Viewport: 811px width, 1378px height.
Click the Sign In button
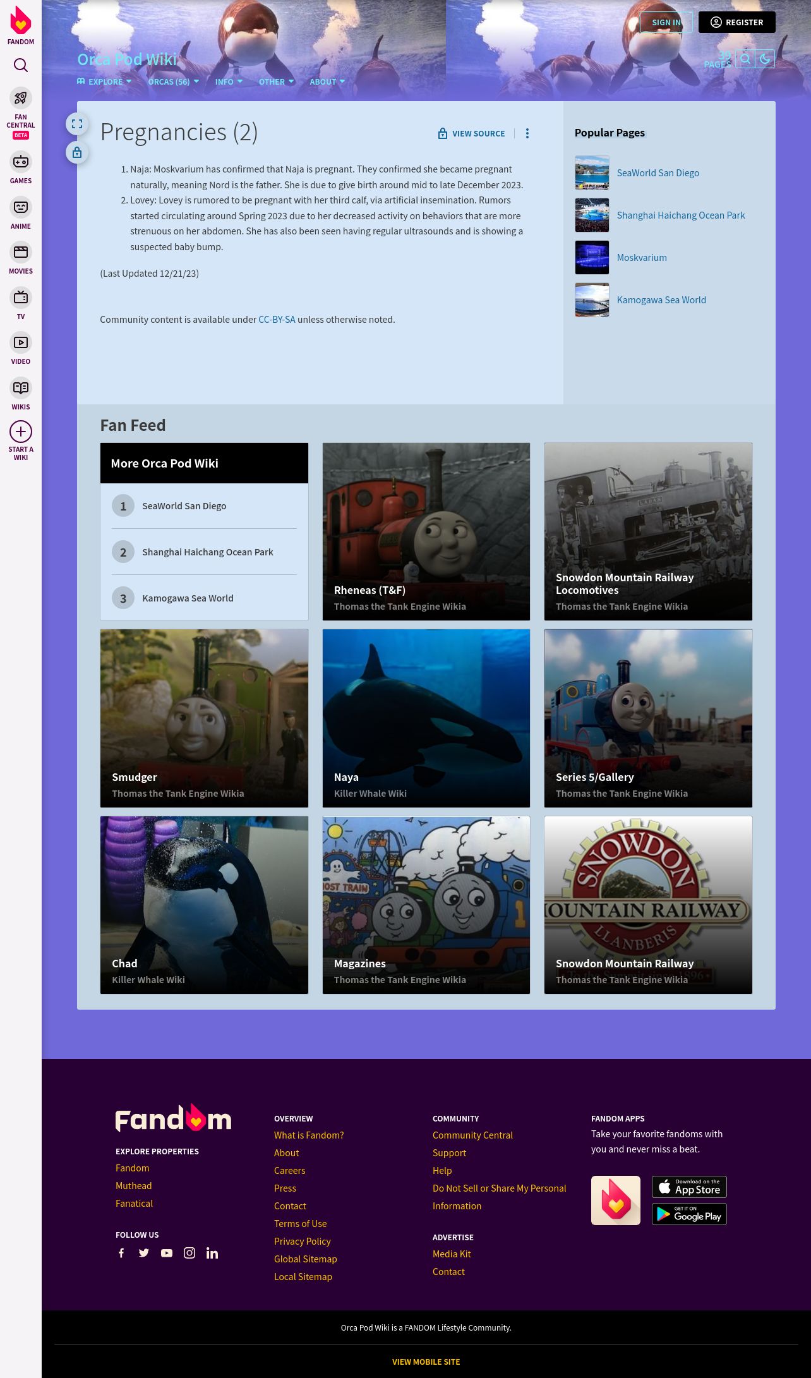[666, 22]
